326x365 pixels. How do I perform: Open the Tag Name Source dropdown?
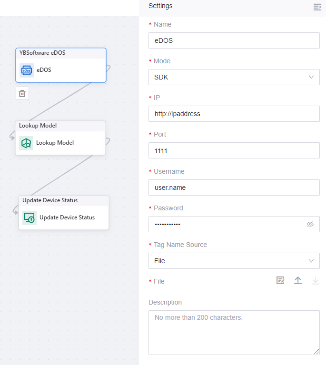234,261
